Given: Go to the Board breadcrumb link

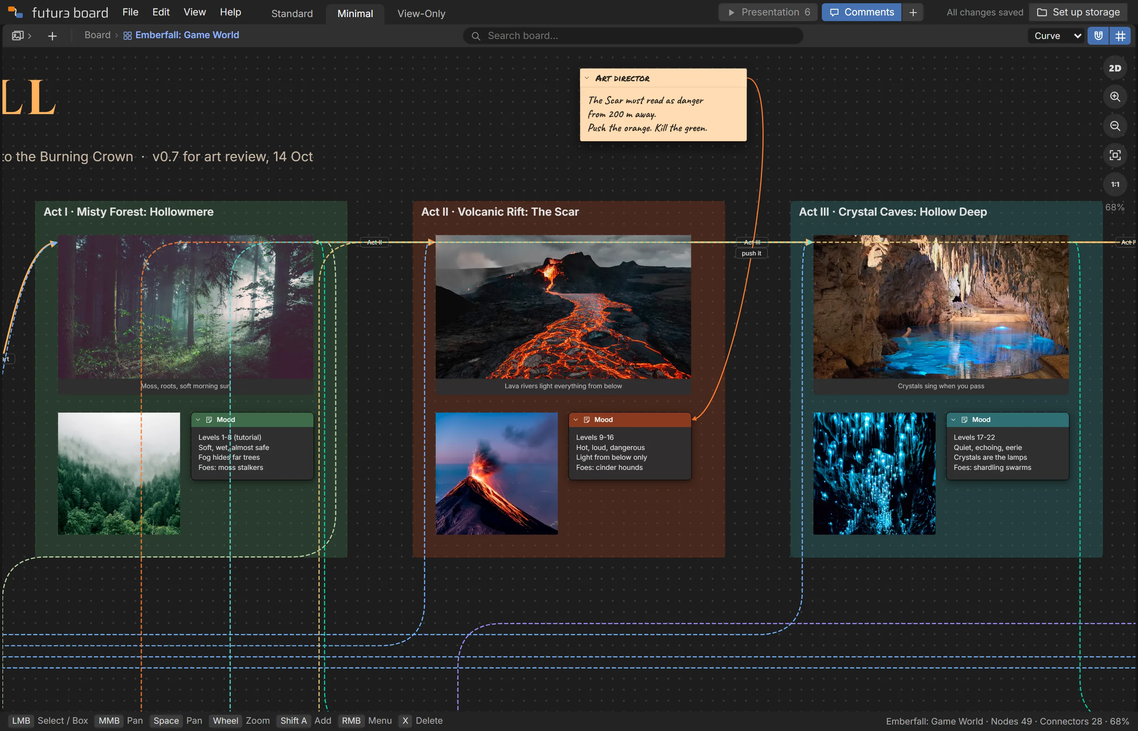Looking at the screenshot, I should (x=98, y=35).
